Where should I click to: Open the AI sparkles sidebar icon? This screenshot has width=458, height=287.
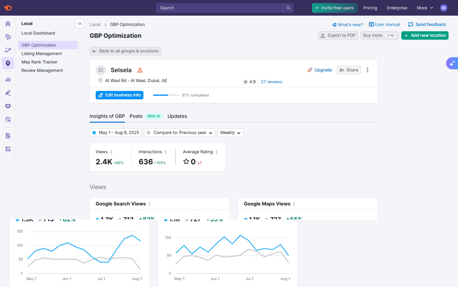8,50
